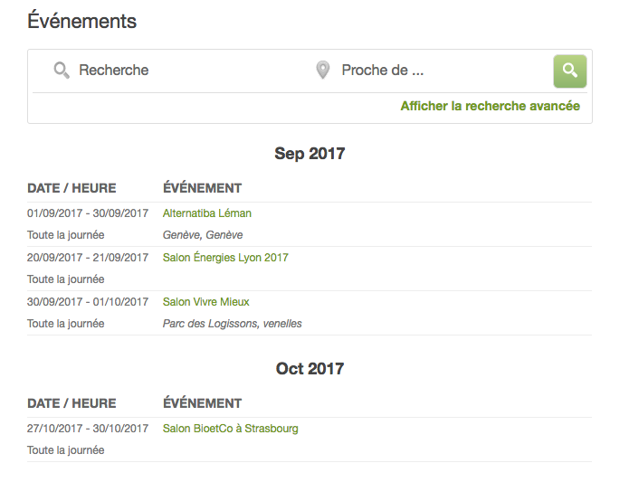The image size is (629, 482).
Task: Click the green search submit button
Action: [569, 71]
